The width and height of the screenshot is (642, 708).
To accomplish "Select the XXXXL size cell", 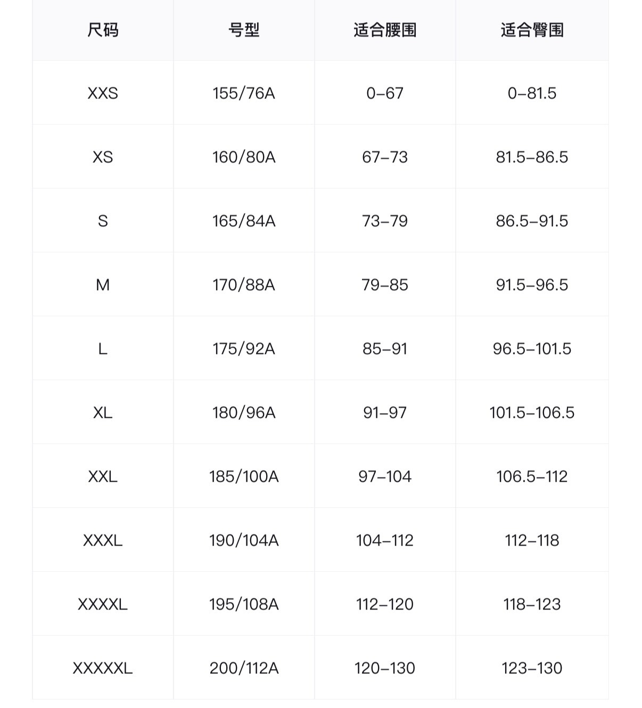I will (x=103, y=604).
